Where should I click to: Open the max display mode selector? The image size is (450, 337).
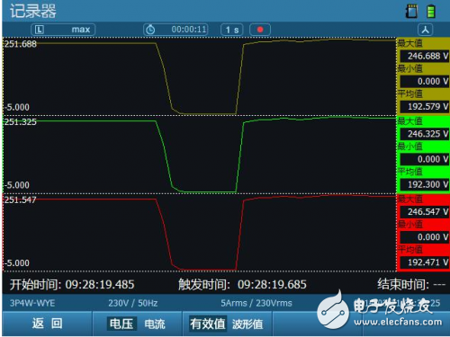point(63,30)
